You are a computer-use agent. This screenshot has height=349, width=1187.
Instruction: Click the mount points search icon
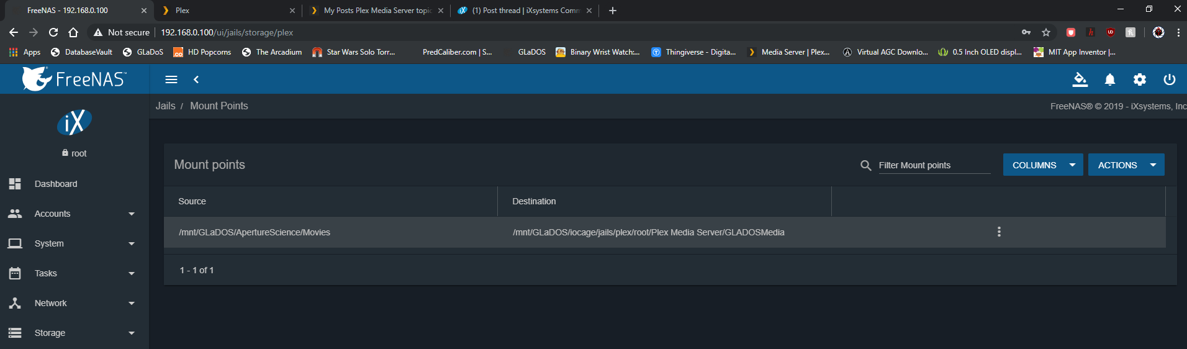866,165
